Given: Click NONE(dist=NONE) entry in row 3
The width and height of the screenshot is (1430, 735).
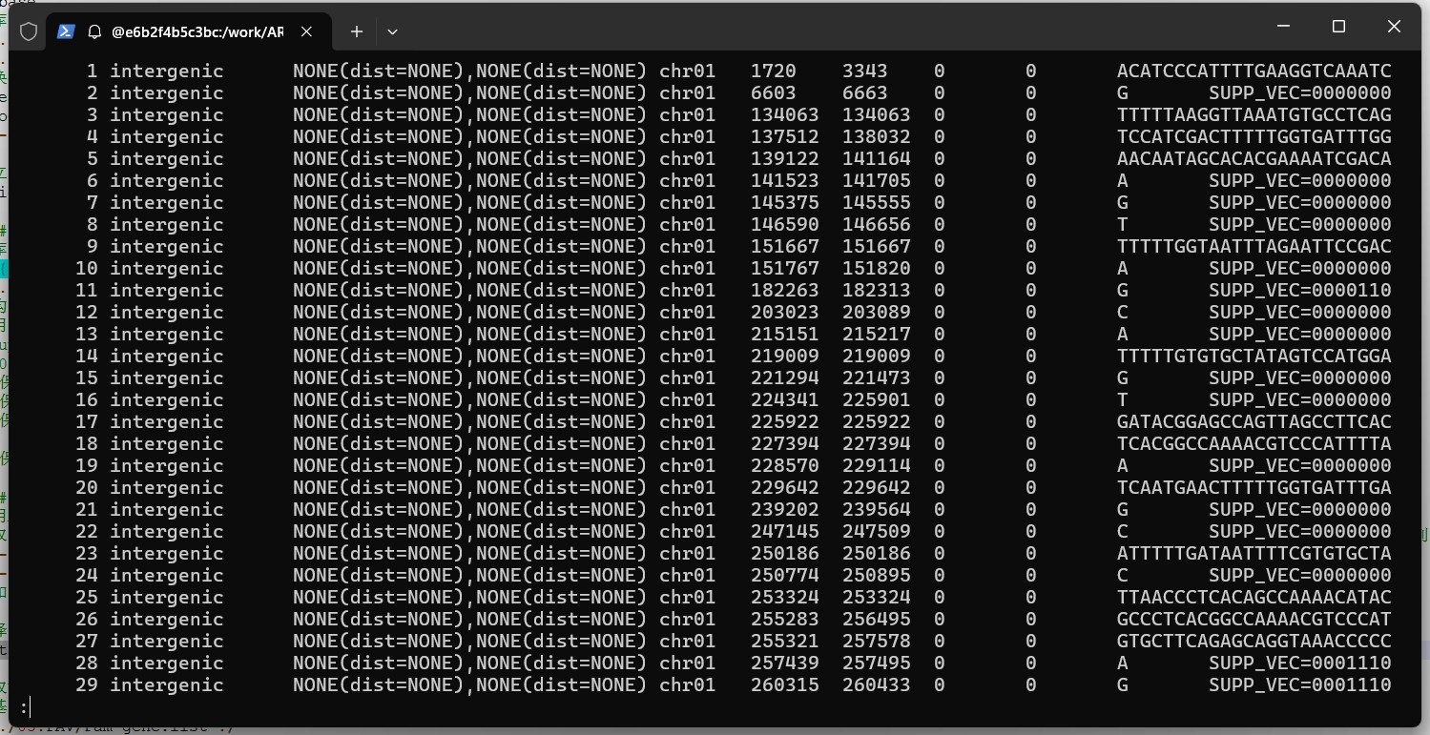Looking at the screenshot, I should tap(469, 115).
